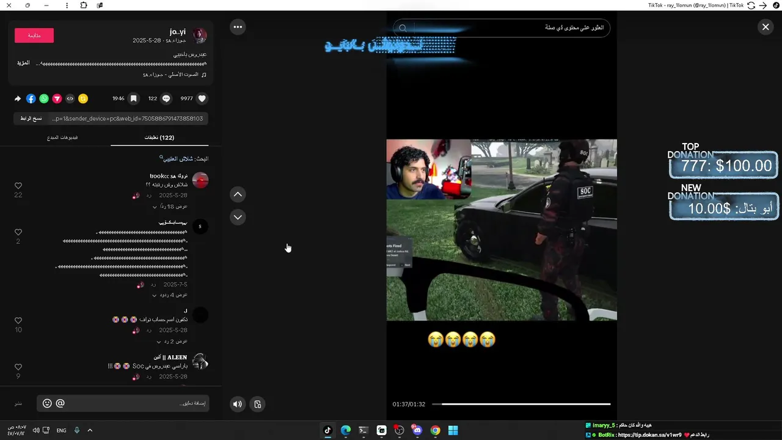Close the TikTok video viewer

(x=765, y=27)
